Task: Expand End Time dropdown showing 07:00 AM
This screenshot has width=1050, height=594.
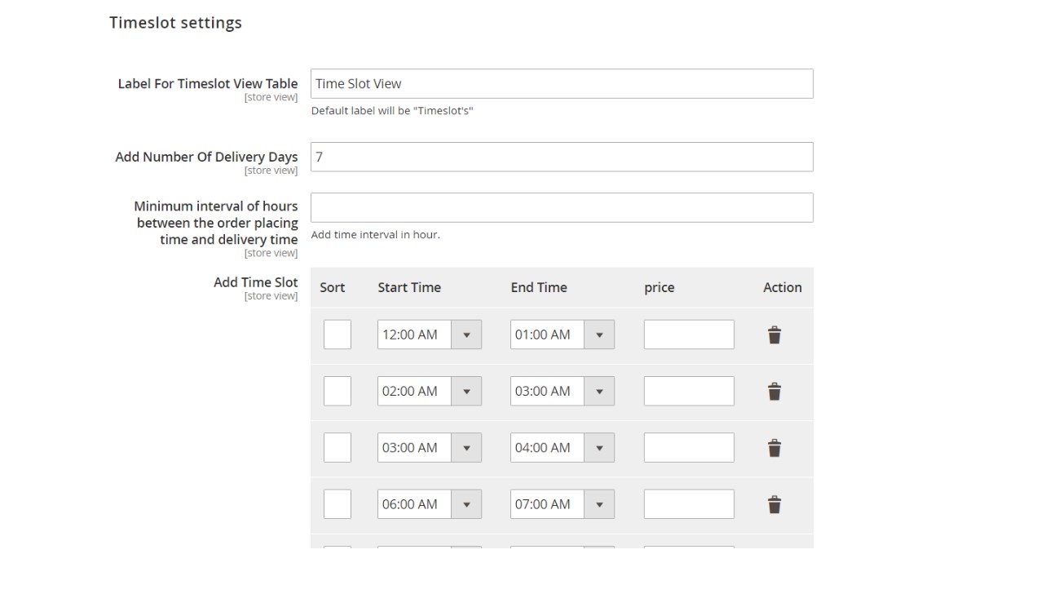Action: (562, 504)
